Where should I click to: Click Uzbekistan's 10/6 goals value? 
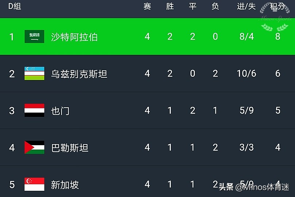tap(246, 74)
